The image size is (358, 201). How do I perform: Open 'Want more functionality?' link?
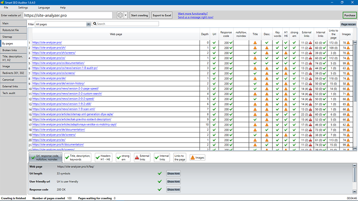coord(193,14)
